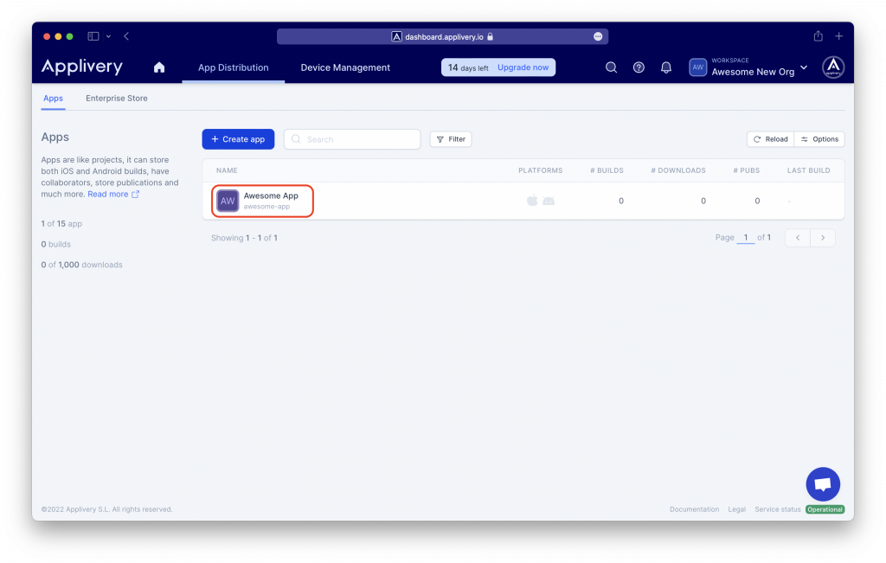Click the Android platform icon
The height and width of the screenshot is (563, 886).
(x=549, y=201)
